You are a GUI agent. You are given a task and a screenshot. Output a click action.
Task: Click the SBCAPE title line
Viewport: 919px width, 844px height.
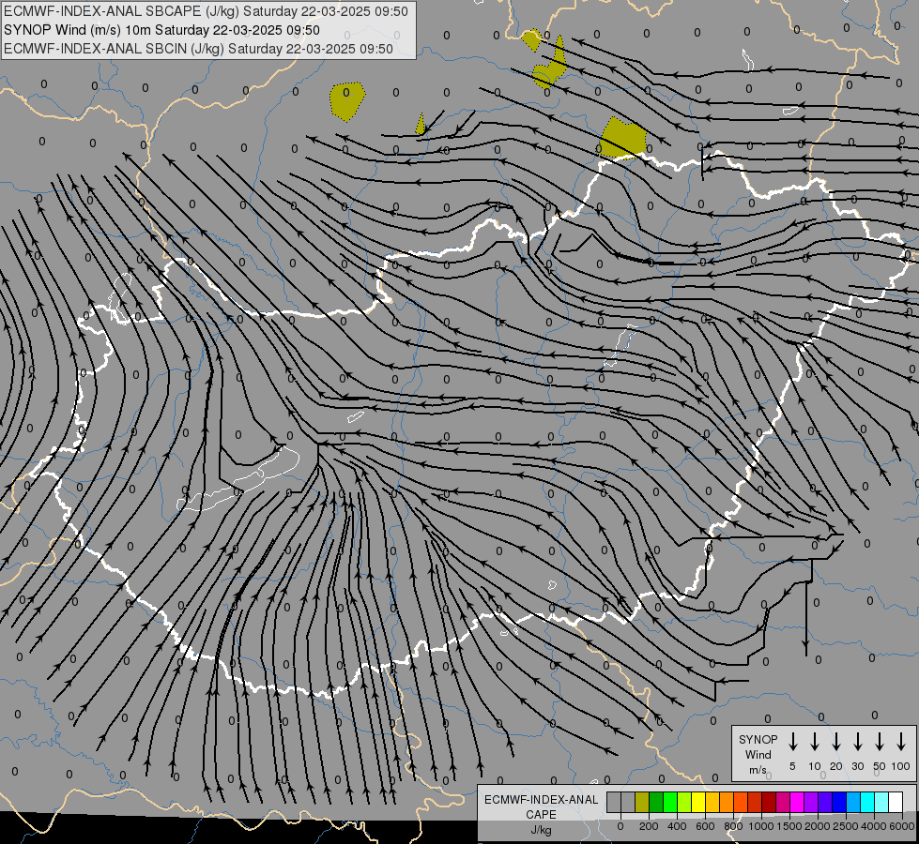206,11
